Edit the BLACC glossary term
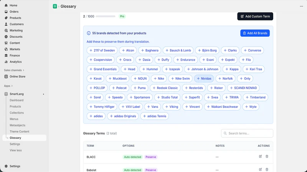The width and height of the screenshot is (307, 172). tap(260, 156)
